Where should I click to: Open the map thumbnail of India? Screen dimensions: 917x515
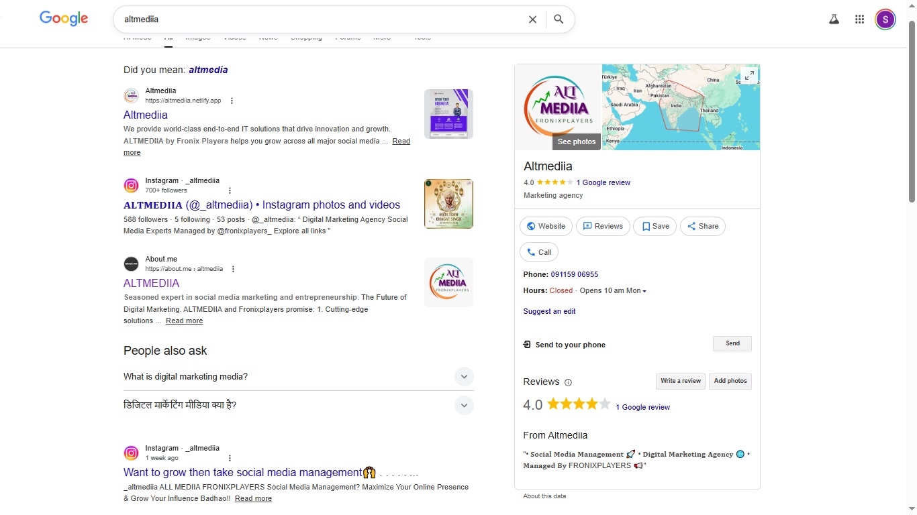[681, 107]
